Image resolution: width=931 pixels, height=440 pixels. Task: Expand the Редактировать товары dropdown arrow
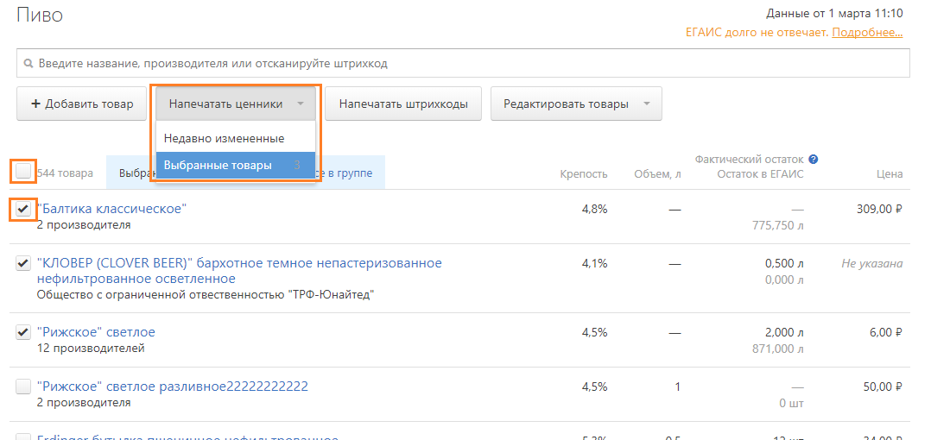pyautogui.click(x=645, y=104)
